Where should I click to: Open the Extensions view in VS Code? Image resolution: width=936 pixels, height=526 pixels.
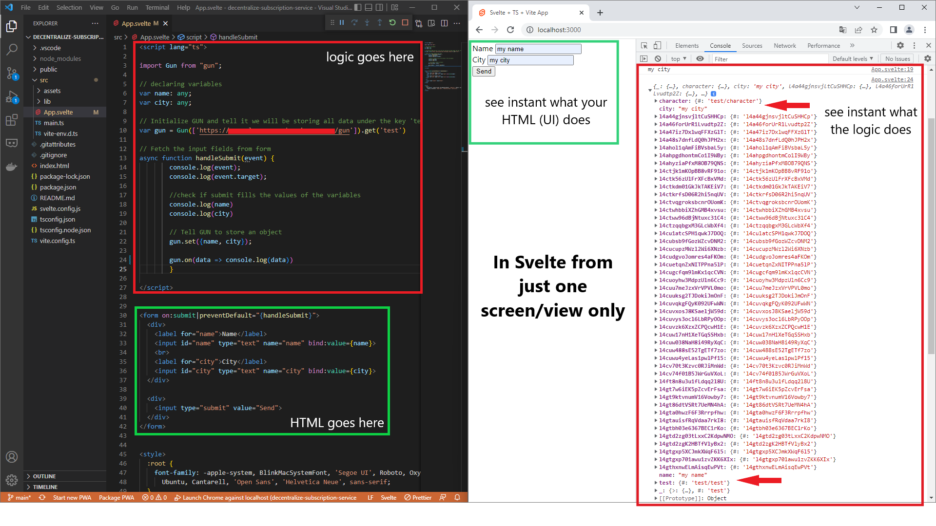tap(12, 120)
